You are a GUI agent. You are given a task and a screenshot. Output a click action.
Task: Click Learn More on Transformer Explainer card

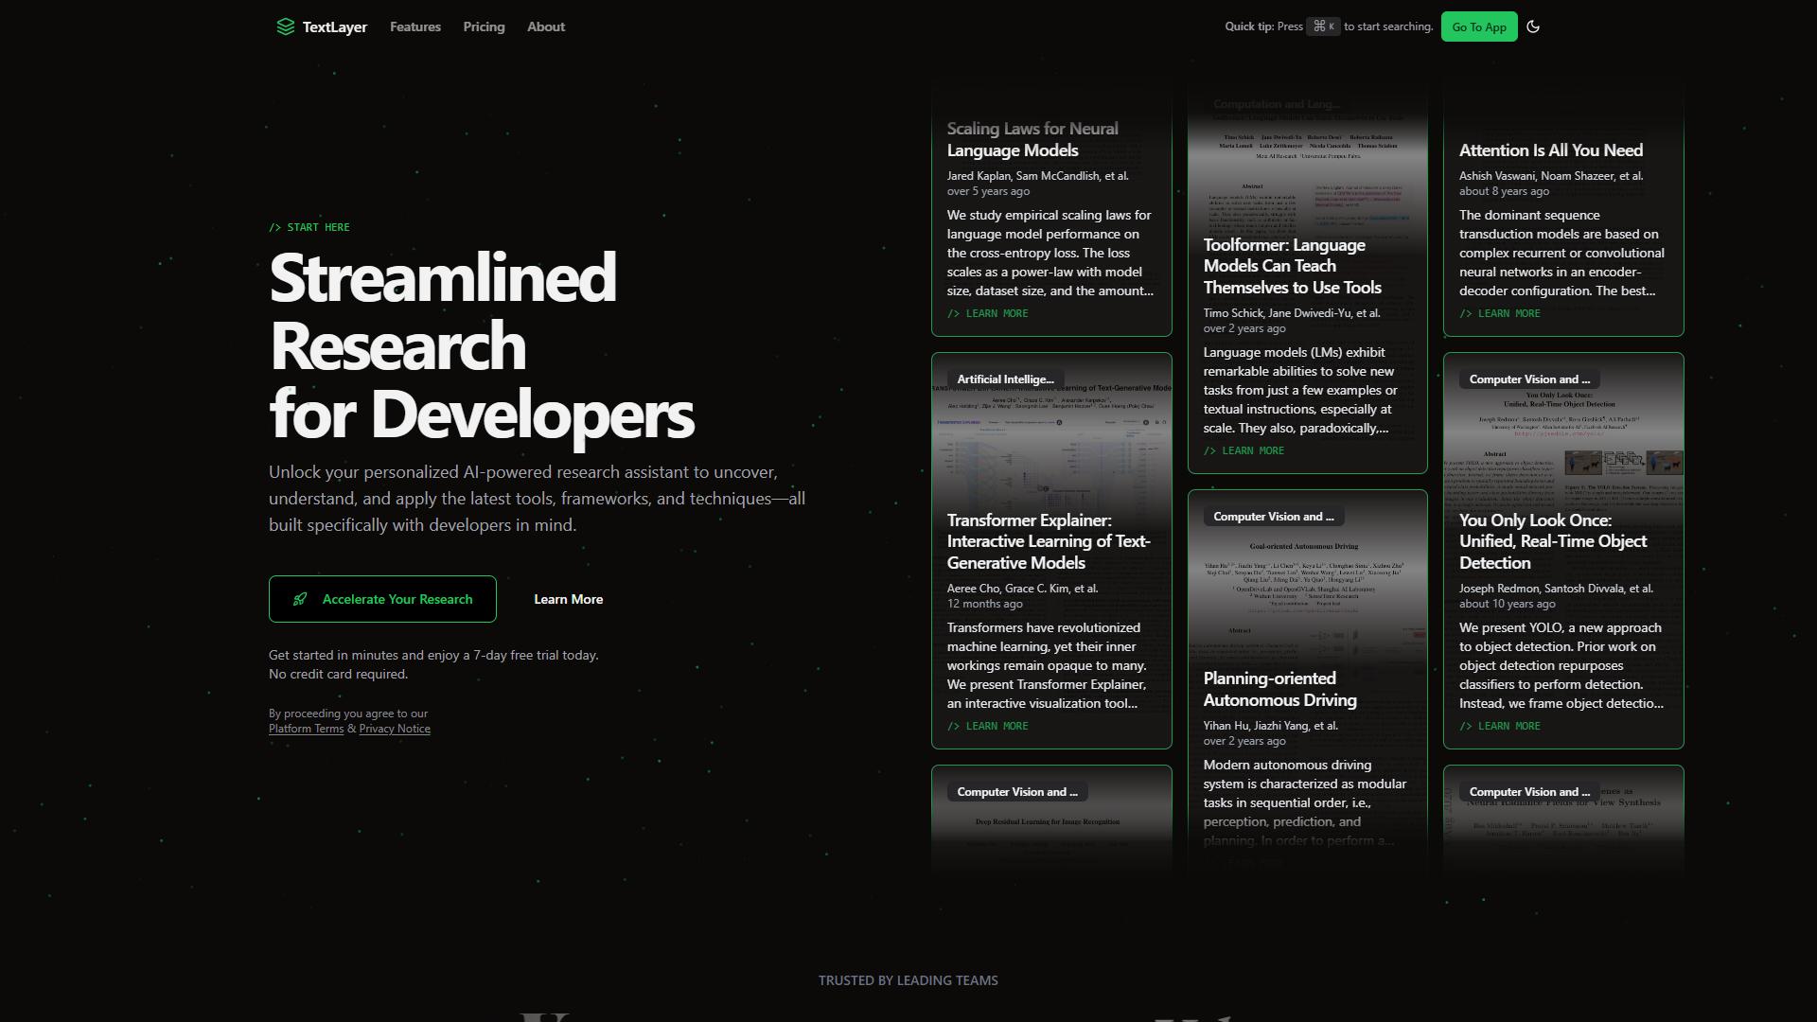pyautogui.click(x=987, y=726)
